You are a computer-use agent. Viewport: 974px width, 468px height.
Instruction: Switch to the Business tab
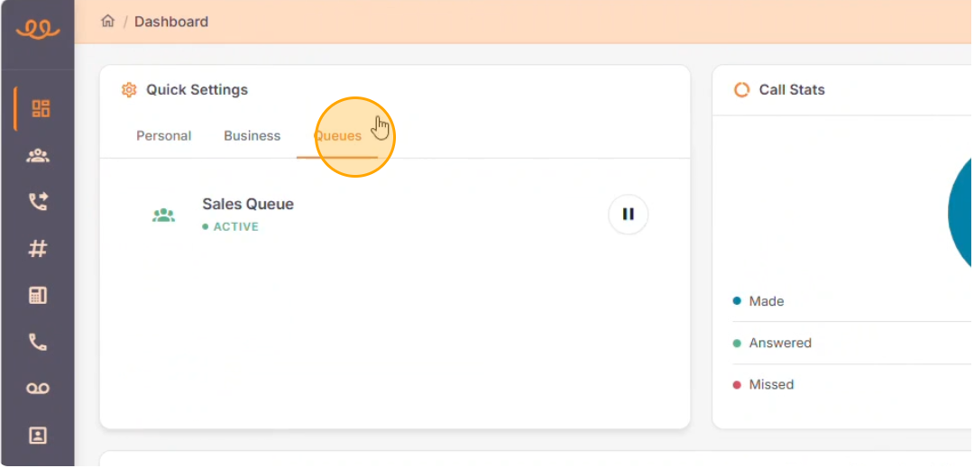pyautogui.click(x=253, y=135)
